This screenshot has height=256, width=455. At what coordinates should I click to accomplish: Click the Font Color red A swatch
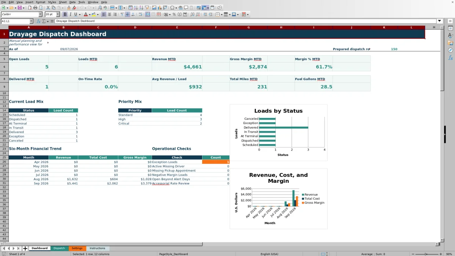86,14
